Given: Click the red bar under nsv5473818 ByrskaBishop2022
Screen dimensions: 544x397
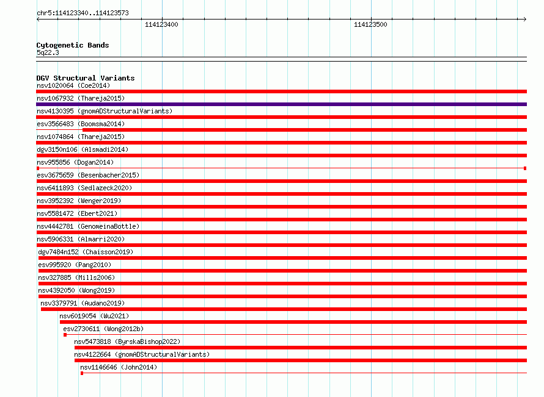Looking at the screenshot, I should [x=301, y=348].
